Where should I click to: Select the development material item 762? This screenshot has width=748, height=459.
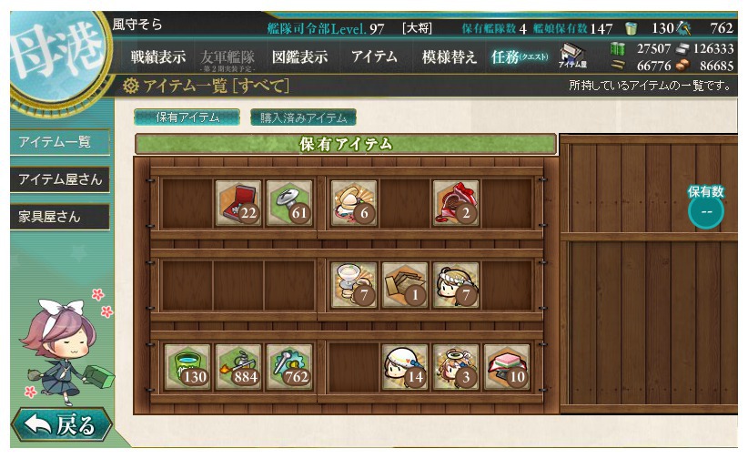point(289,367)
